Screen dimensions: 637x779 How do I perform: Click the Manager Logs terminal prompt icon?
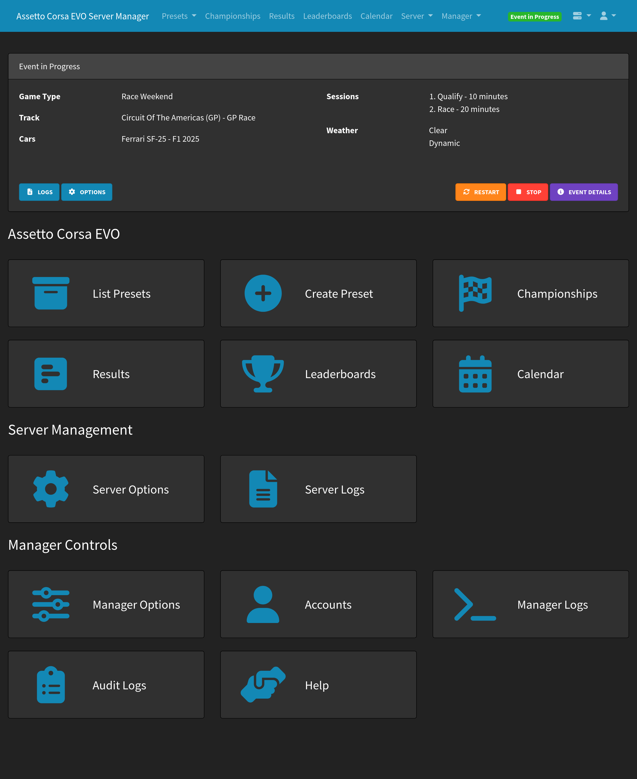(475, 604)
